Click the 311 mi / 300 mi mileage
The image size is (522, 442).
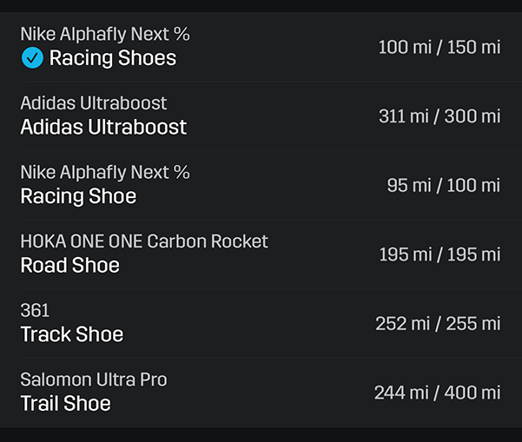pos(439,116)
